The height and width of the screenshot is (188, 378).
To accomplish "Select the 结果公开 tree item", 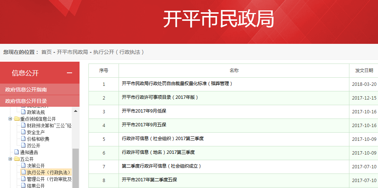I will coord(36,186).
